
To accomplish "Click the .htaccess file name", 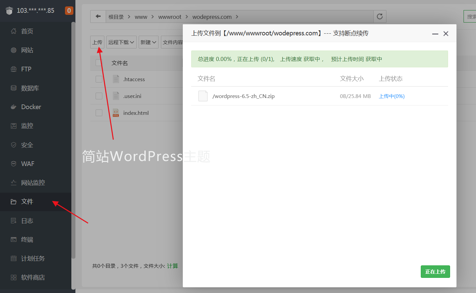I will coord(134,79).
